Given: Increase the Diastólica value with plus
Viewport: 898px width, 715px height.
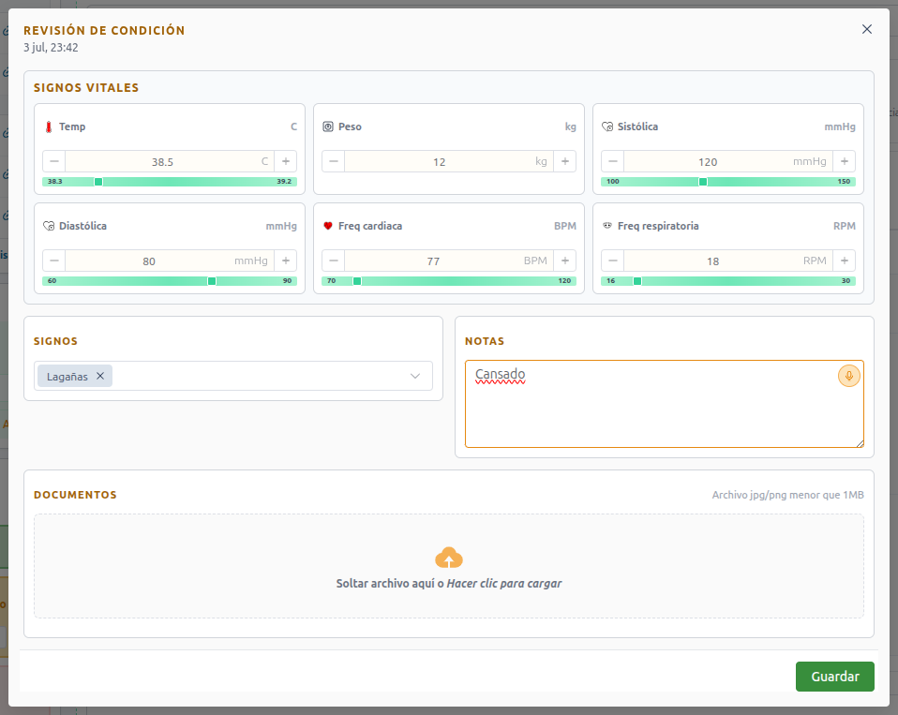Looking at the screenshot, I should 285,261.
